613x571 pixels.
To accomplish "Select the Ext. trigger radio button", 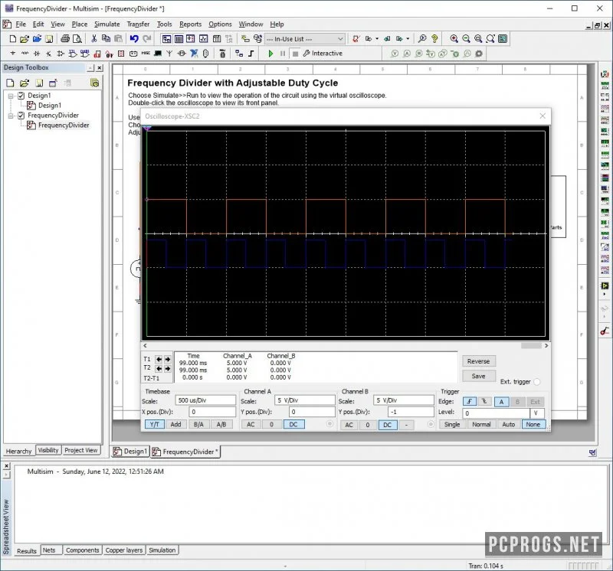I will (537, 382).
